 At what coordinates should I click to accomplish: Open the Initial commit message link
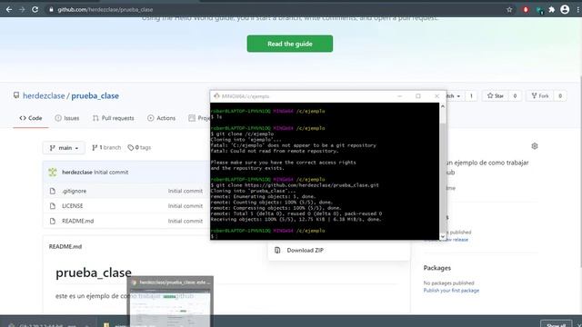click(111, 172)
